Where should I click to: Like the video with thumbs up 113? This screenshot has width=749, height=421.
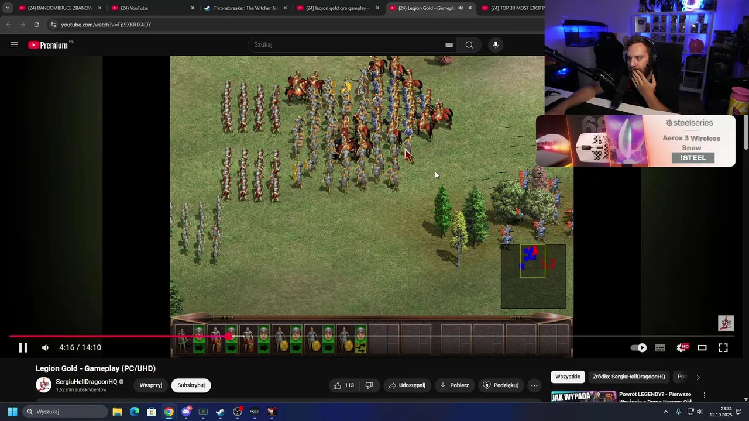click(344, 385)
